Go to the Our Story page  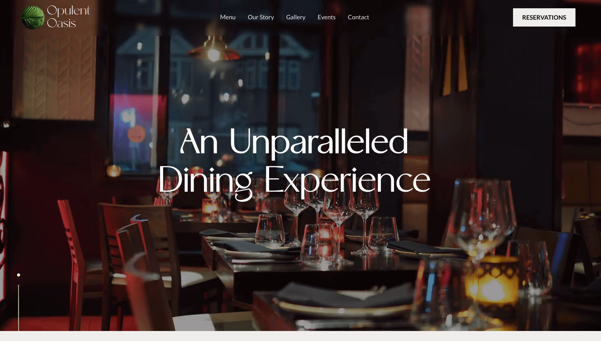click(261, 17)
